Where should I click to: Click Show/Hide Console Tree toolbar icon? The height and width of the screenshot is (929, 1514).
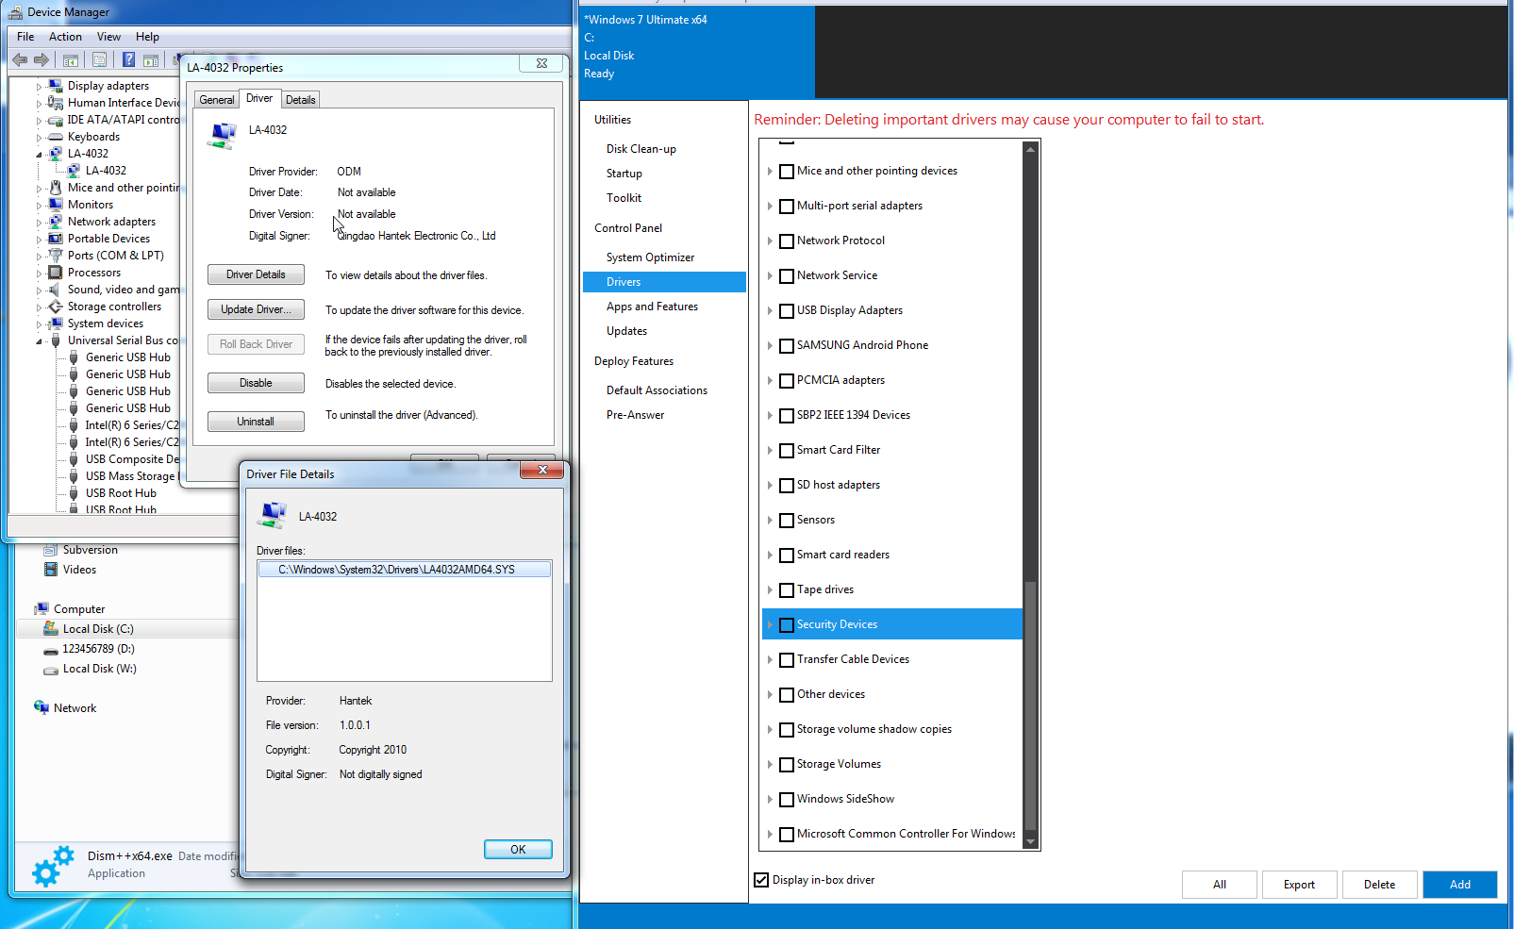tap(71, 59)
